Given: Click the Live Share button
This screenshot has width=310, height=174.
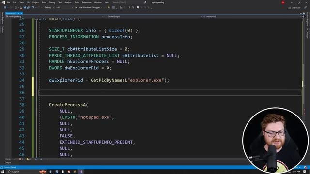Looking at the screenshot, I should 294,8.
